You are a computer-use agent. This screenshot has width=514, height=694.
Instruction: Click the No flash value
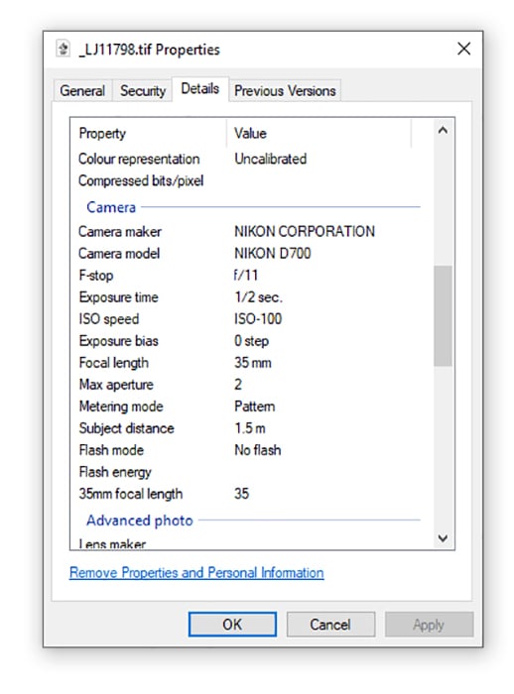(257, 450)
